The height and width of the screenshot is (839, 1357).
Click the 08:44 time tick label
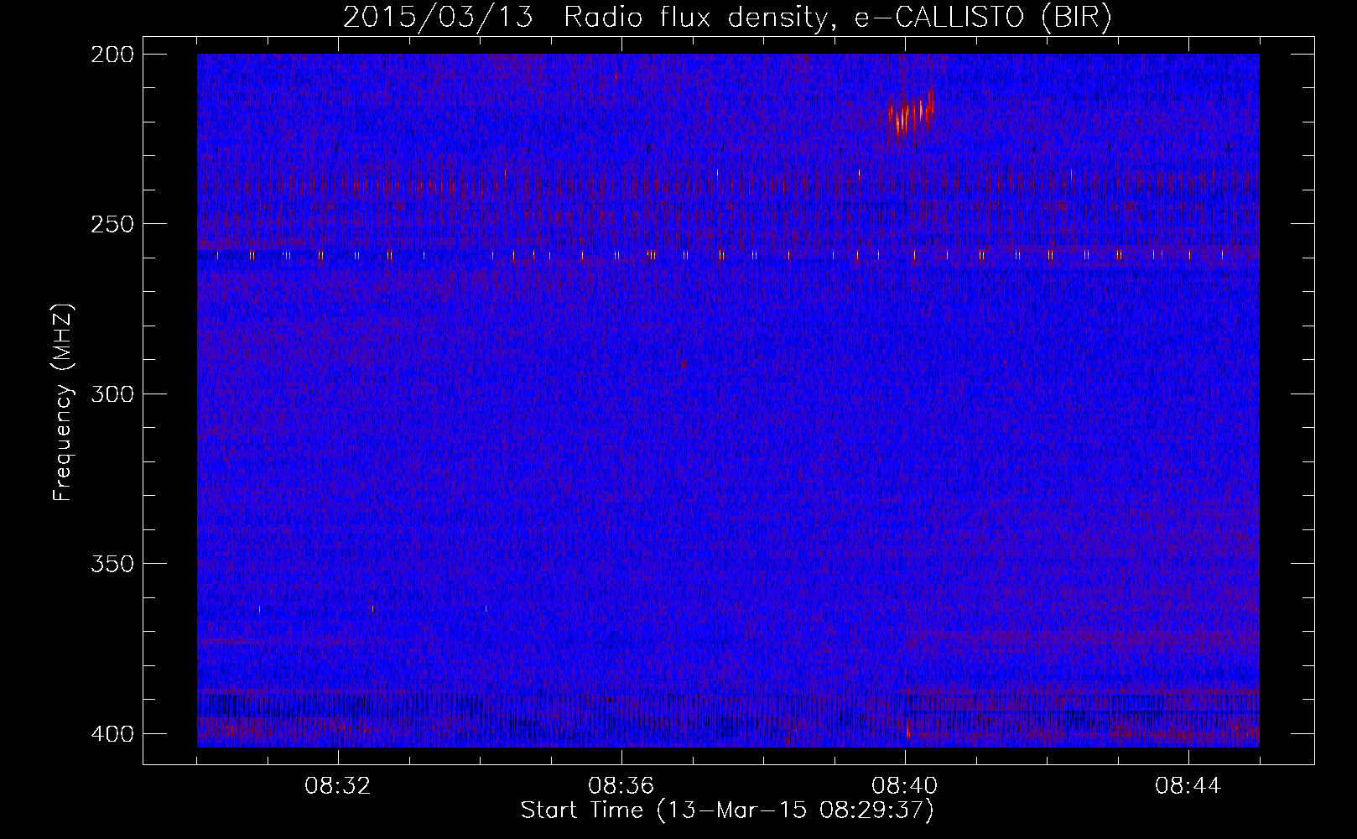1188,786
